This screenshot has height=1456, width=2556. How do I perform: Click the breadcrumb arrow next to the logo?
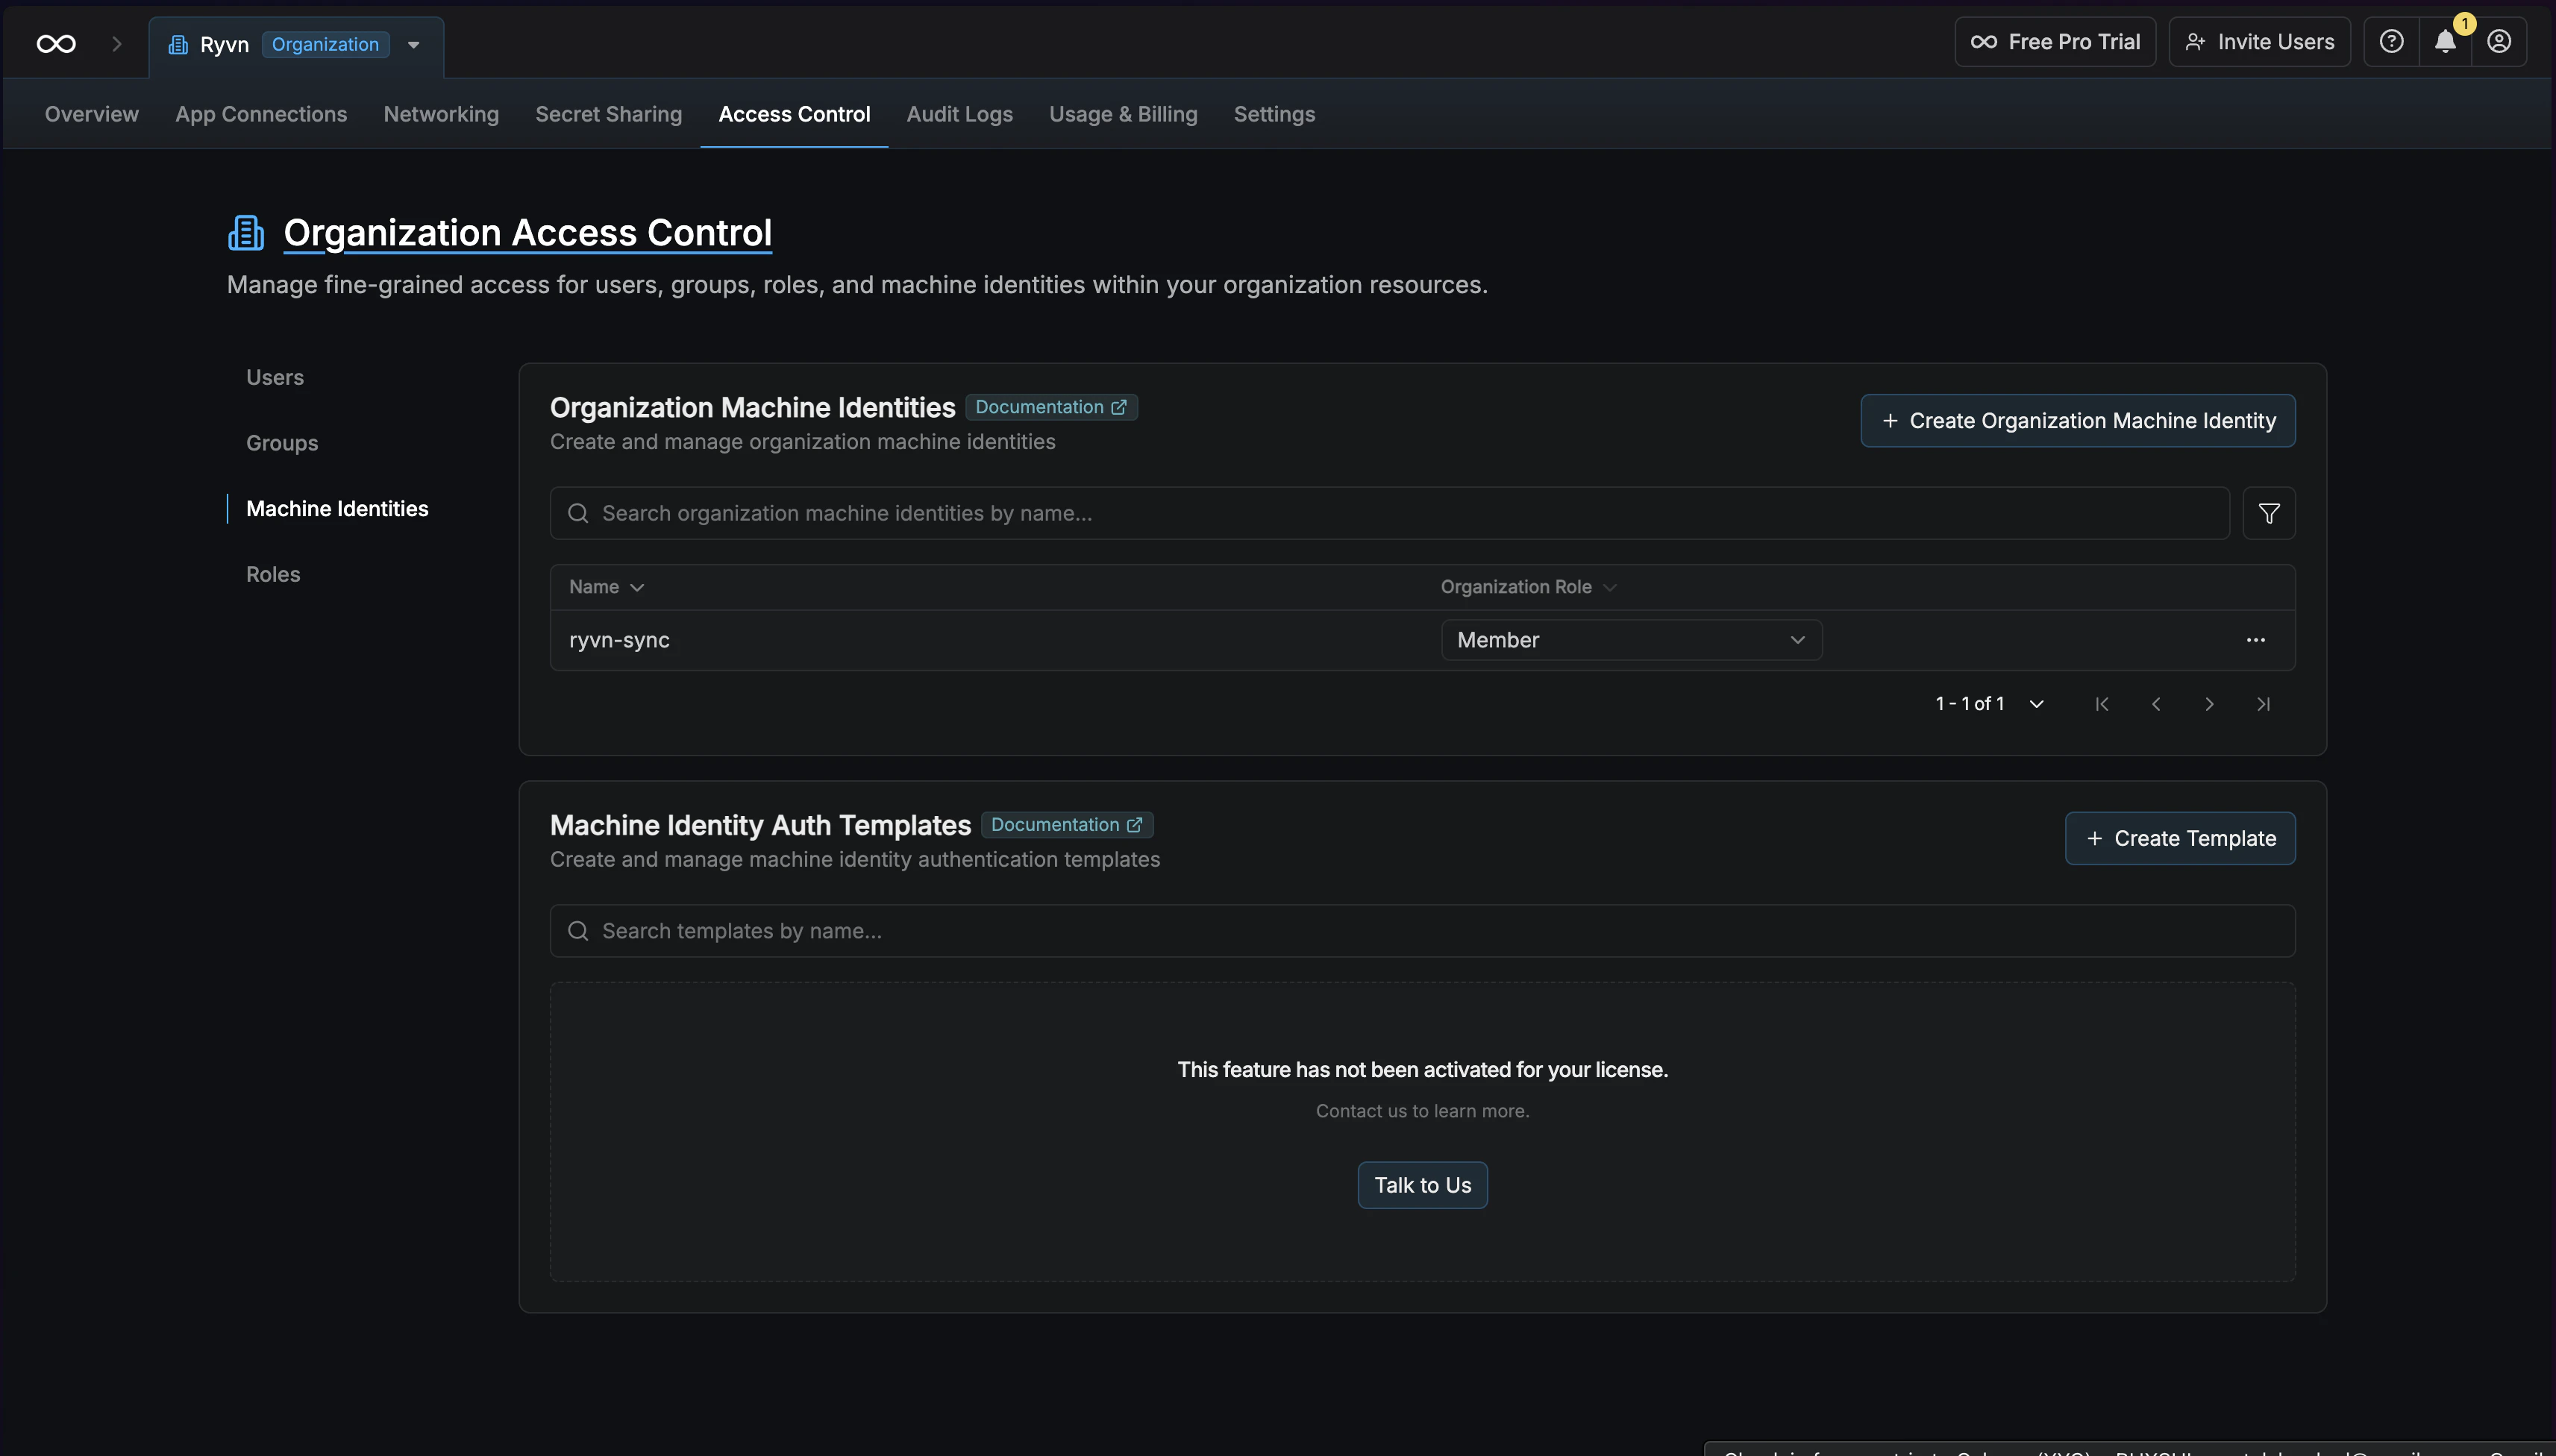(x=116, y=43)
